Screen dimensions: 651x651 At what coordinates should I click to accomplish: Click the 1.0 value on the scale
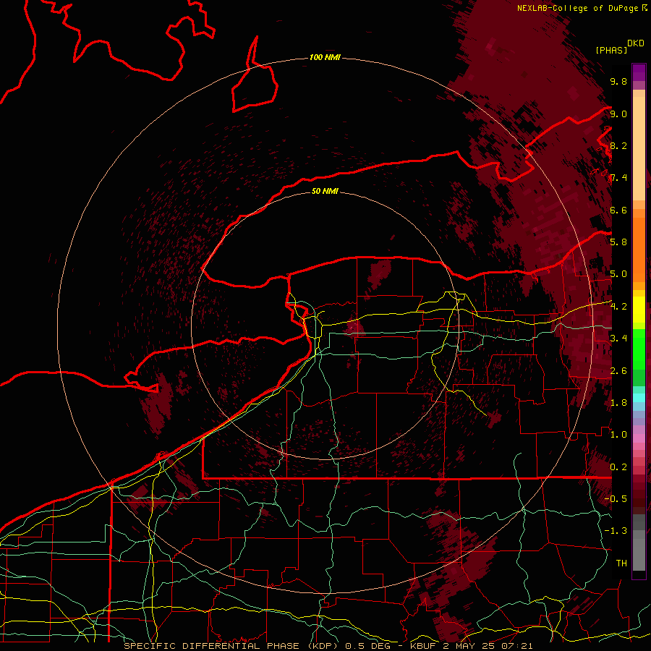(618, 435)
